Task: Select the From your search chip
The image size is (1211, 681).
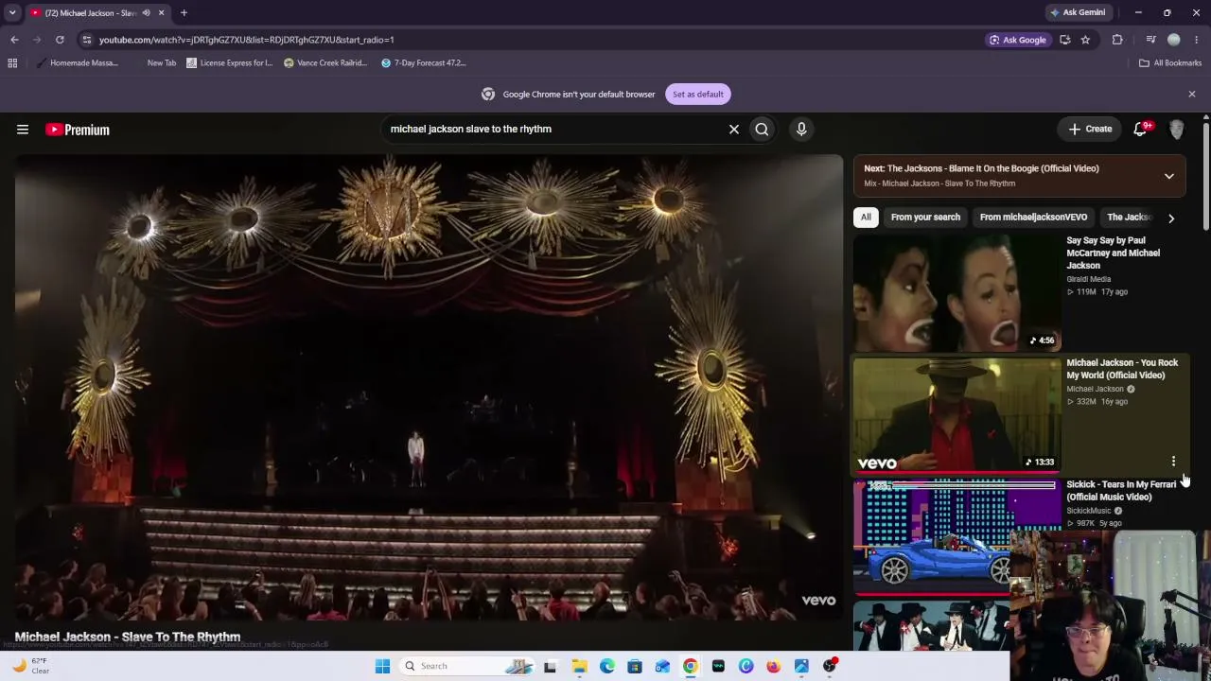Action: [925, 217]
